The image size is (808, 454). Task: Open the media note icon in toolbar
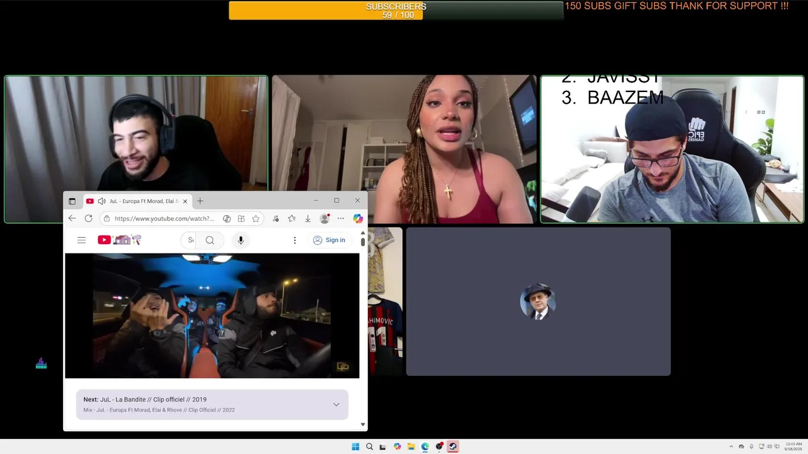(x=276, y=219)
